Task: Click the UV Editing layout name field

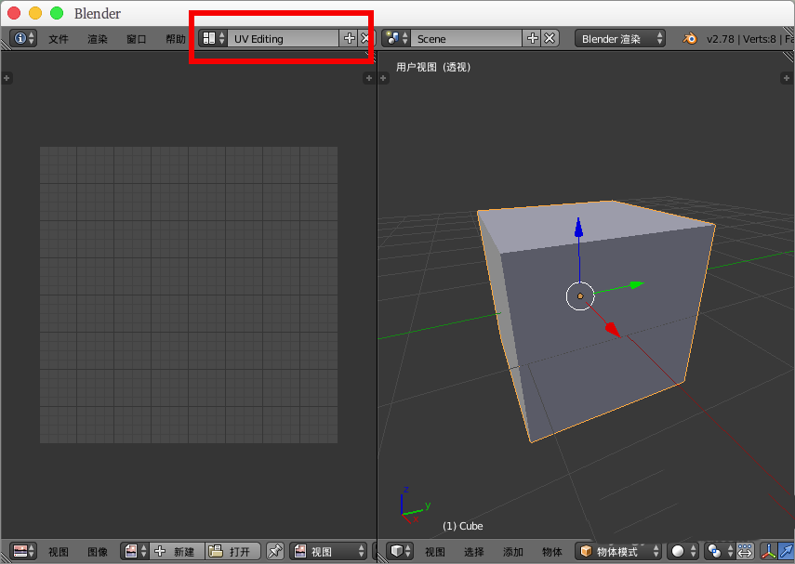Action: [x=283, y=38]
